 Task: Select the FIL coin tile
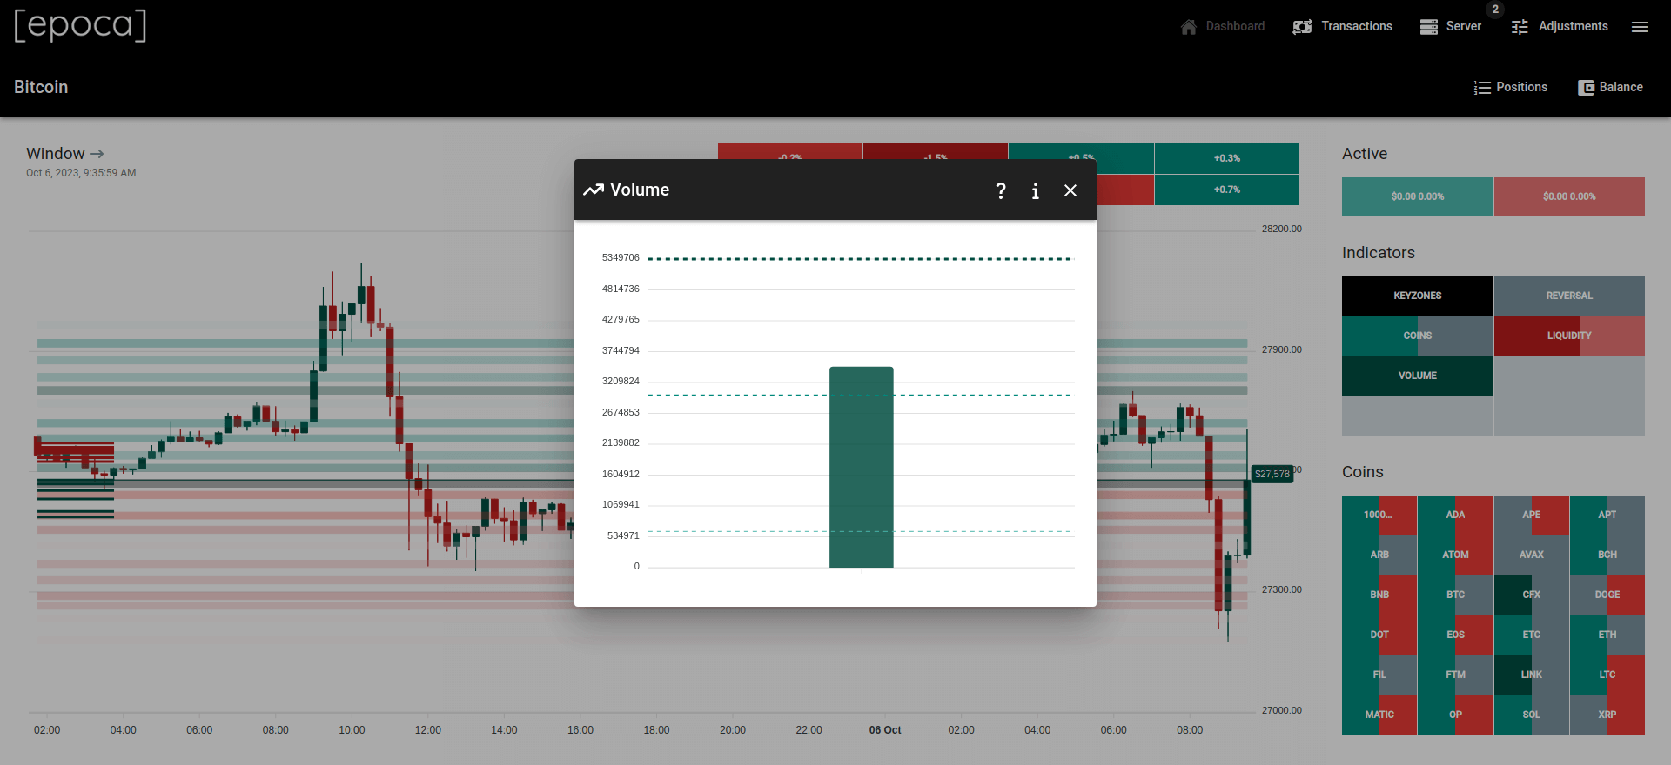point(1379,675)
